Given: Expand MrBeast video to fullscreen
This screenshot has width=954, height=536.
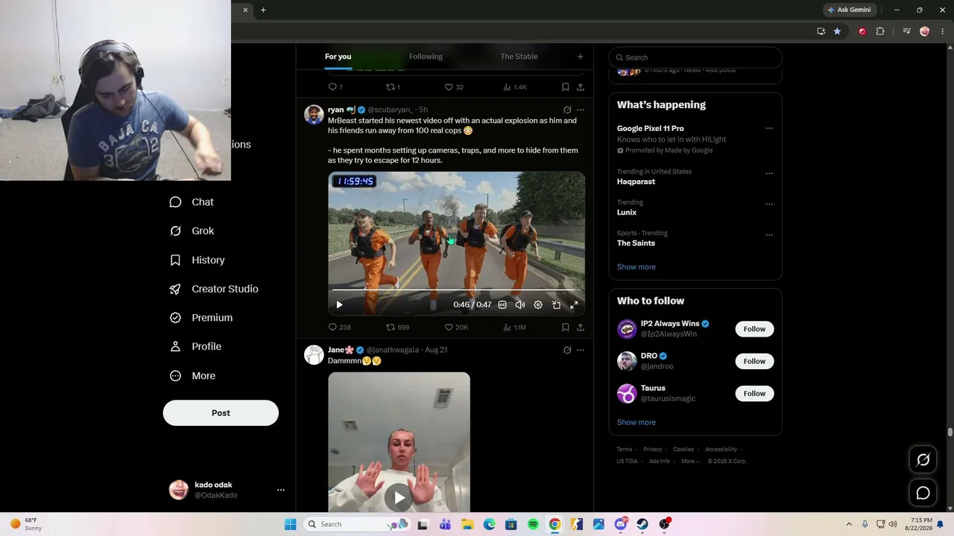Looking at the screenshot, I should click(574, 304).
